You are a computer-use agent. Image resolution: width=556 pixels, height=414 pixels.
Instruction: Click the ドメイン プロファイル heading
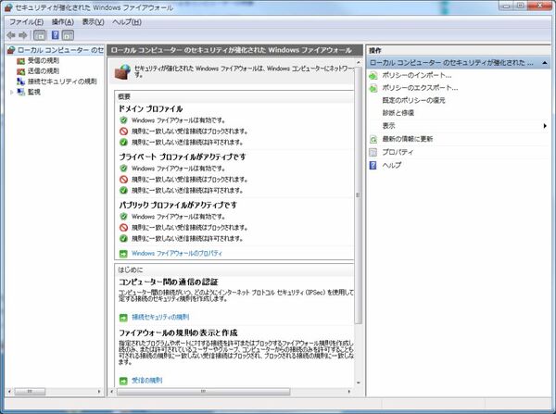click(x=151, y=108)
